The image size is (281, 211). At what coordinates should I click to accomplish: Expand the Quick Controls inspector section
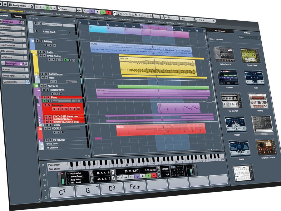(16, 82)
